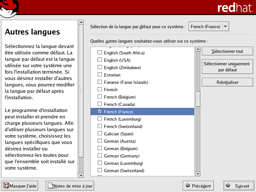Tick the German (Germany) checkbox

[x=100, y=156]
